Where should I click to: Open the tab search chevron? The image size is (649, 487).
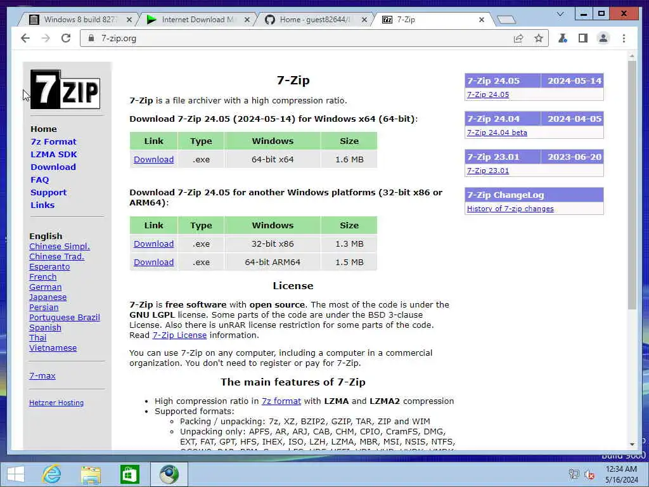coord(560,14)
